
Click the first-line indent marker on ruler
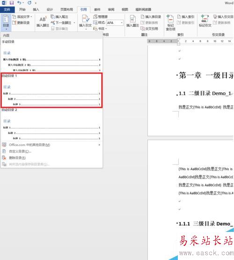[x=178, y=39]
